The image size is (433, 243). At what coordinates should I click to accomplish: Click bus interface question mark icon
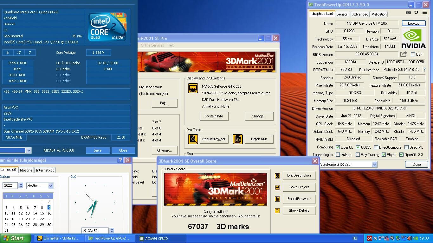click(x=424, y=70)
